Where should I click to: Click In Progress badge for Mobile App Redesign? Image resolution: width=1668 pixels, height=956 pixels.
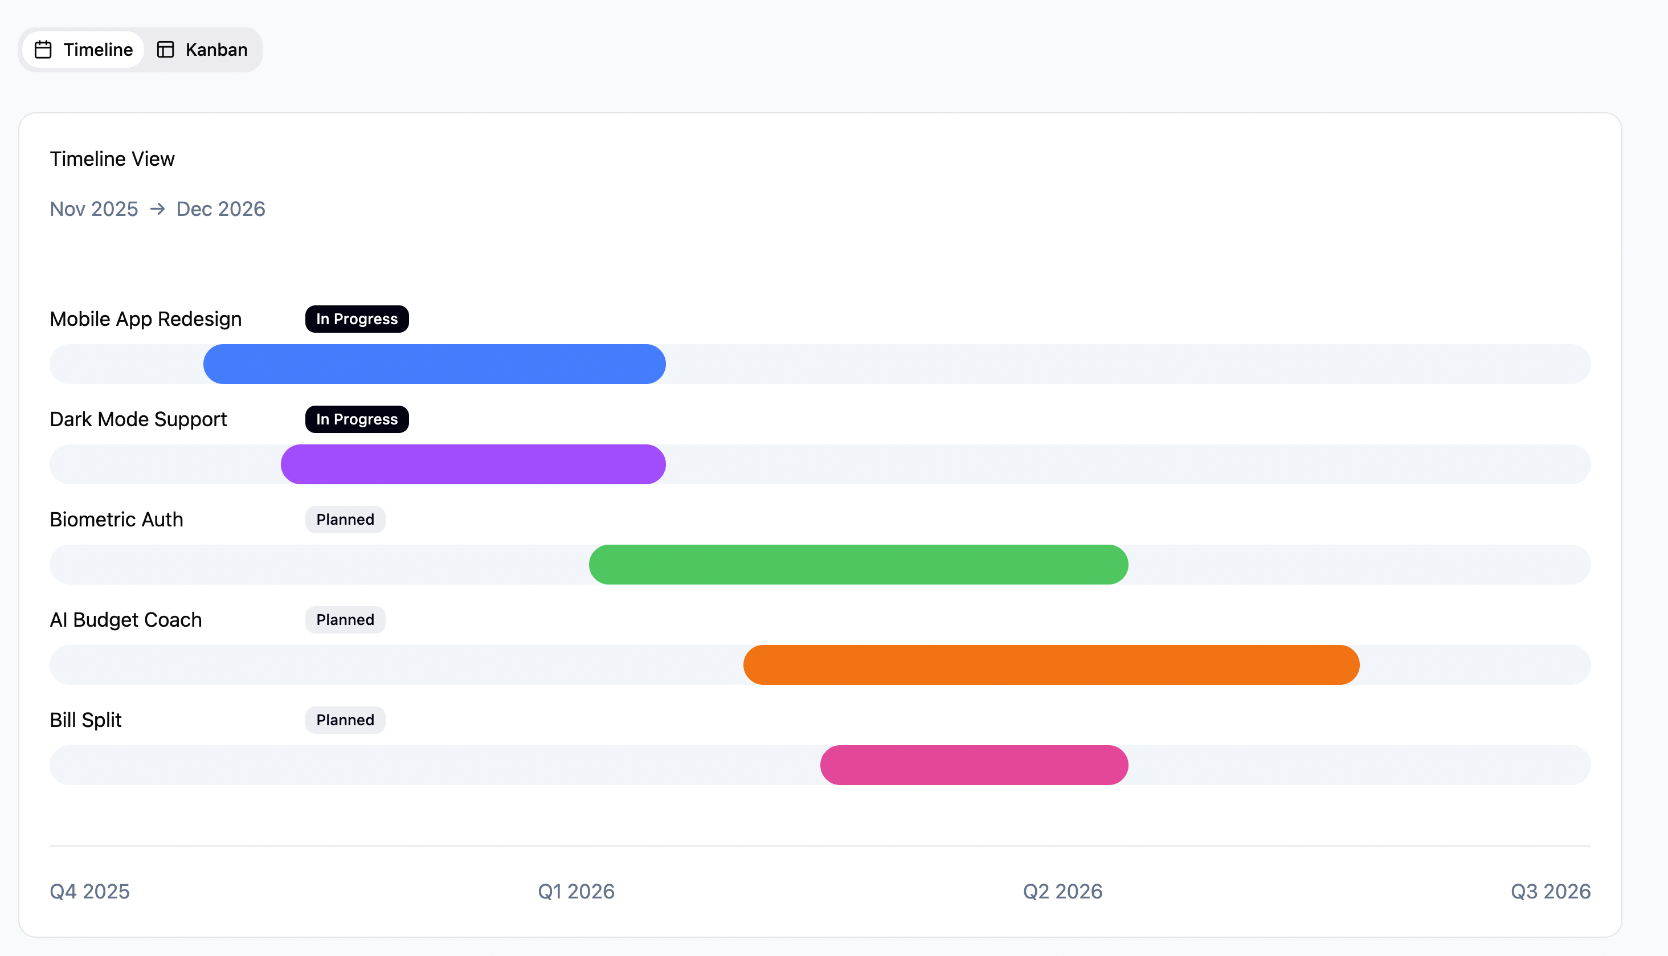click(x=357, y=319)
